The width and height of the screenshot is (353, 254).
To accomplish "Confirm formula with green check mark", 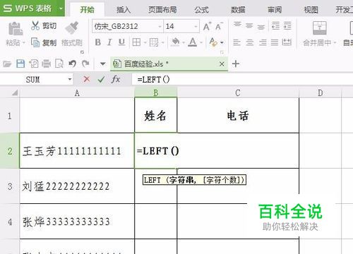I will coord(101,80).
